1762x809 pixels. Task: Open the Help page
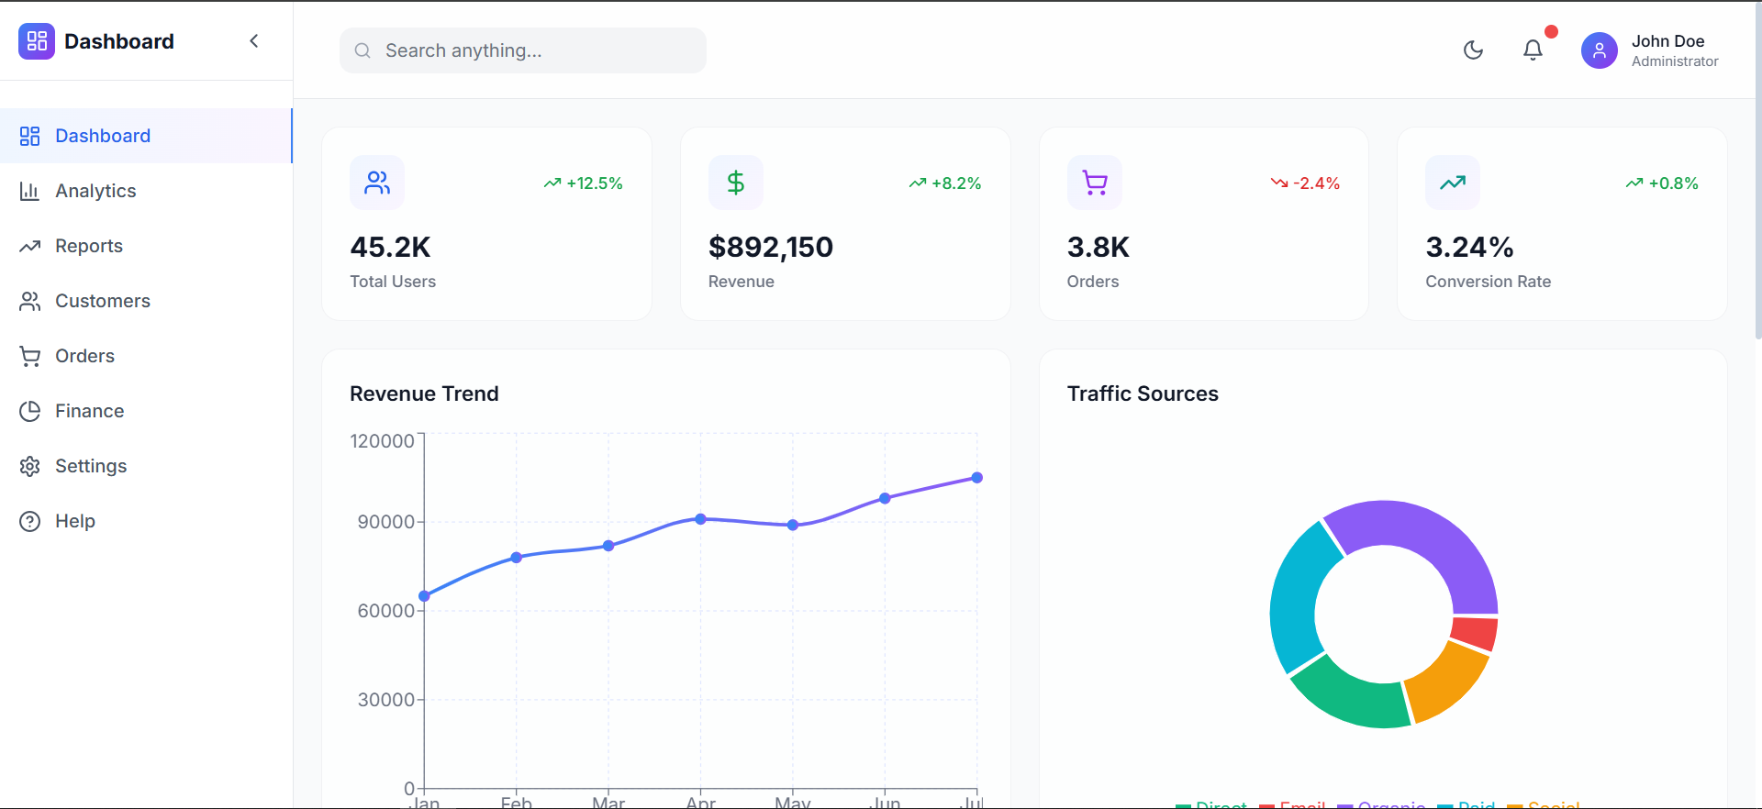tap(146, 521)
